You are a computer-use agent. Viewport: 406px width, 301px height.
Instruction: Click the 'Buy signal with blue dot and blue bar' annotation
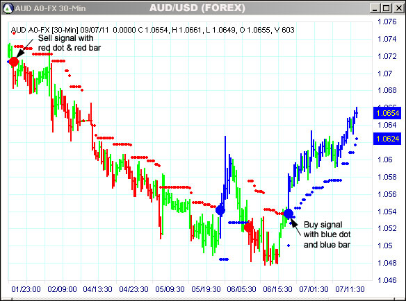(x=327, y=234)
